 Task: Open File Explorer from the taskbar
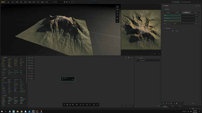(x=18, y=112)
